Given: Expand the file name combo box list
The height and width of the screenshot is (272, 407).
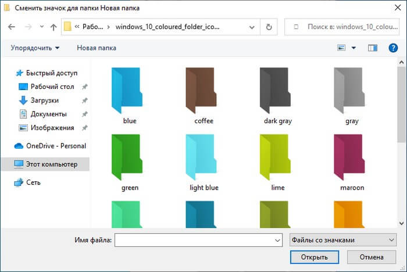Looking at the screenshot, I should pos(277,241).
